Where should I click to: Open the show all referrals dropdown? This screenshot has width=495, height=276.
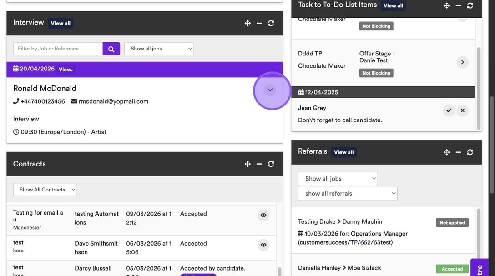click(x=348, y=194)
